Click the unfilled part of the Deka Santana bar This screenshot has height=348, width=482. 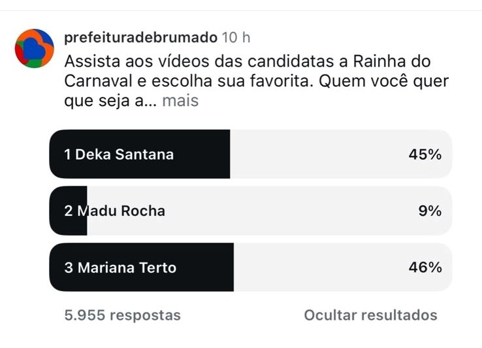(313, 154)
